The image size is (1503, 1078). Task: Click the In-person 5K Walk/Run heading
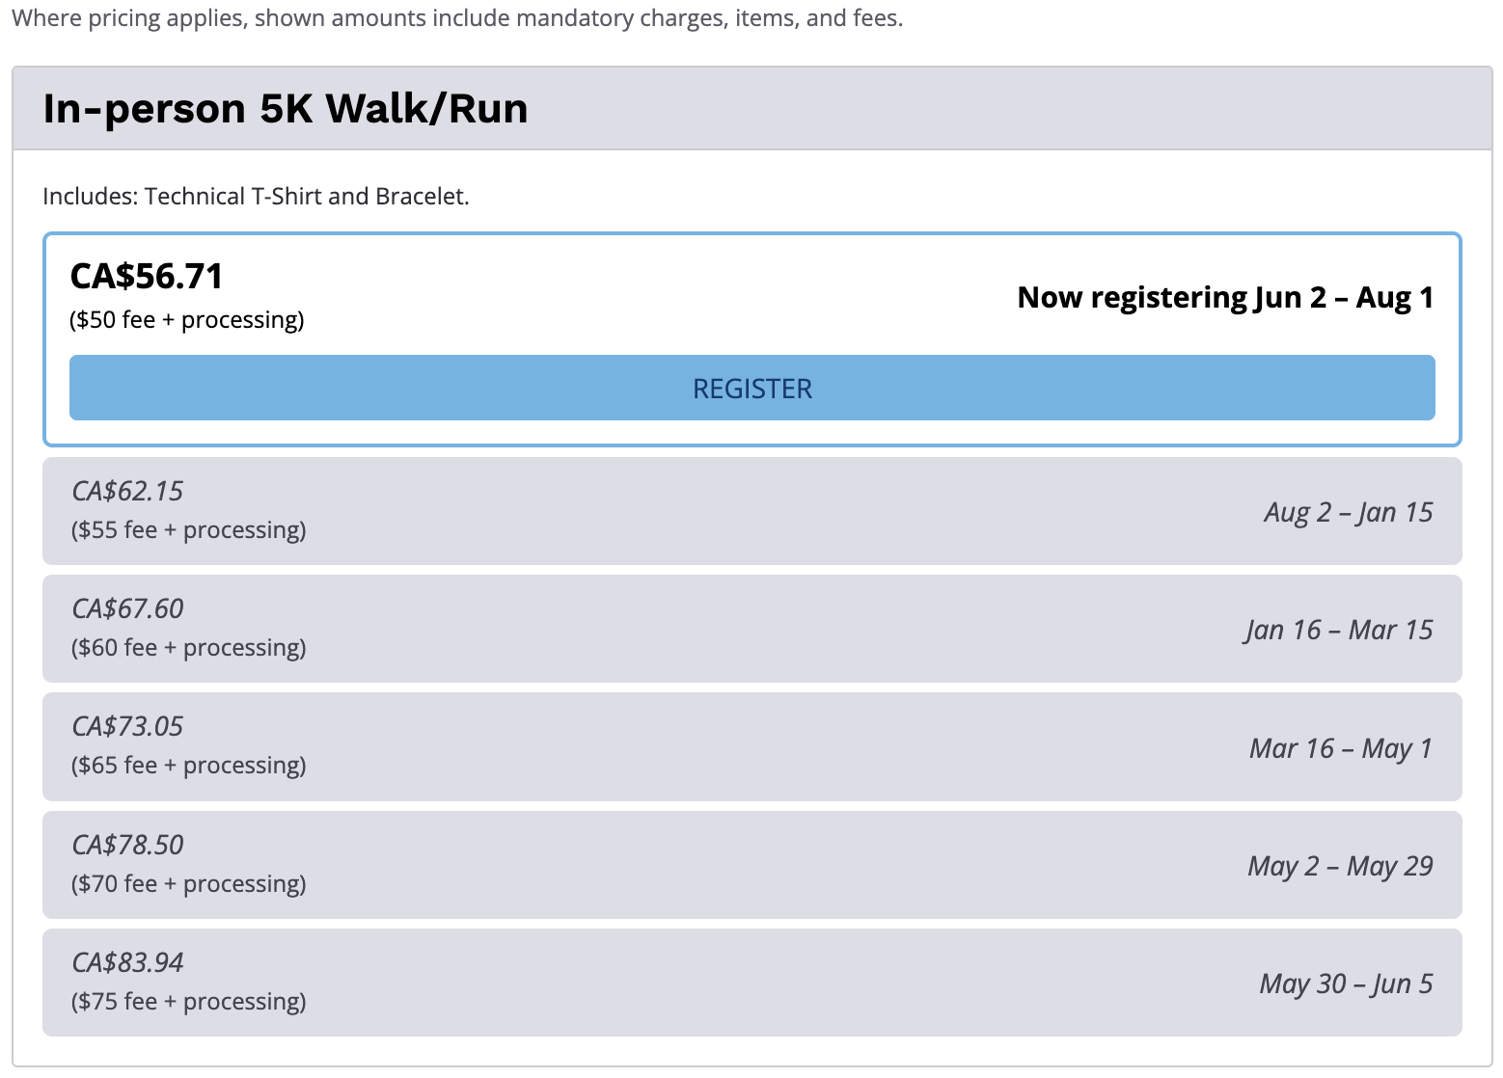286,108
